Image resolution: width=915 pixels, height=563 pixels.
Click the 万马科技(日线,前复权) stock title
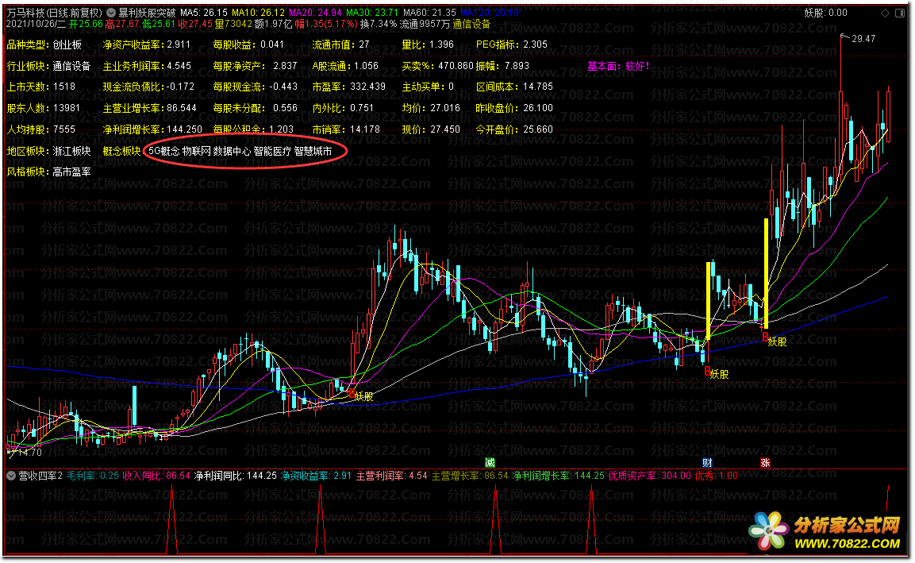(54, 12)
